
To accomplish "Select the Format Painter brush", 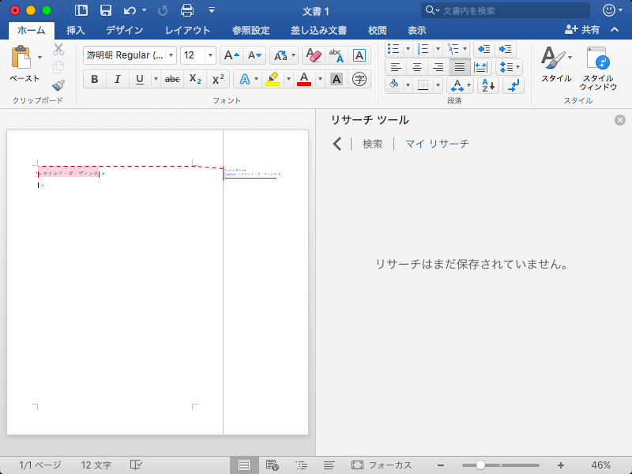I will [x=58, y=85].
